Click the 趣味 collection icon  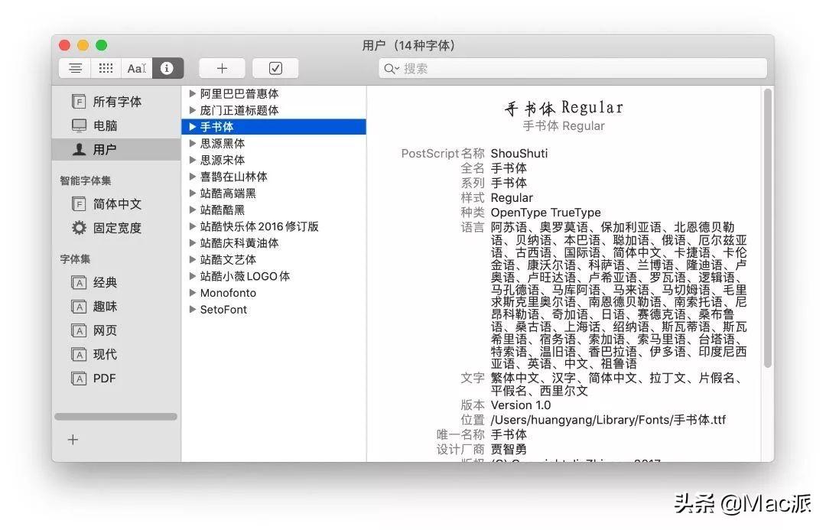pyautogui.click(x=79, y=307)
